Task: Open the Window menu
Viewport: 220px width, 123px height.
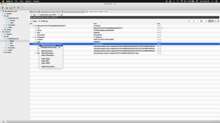Action: tap(36, 1)
